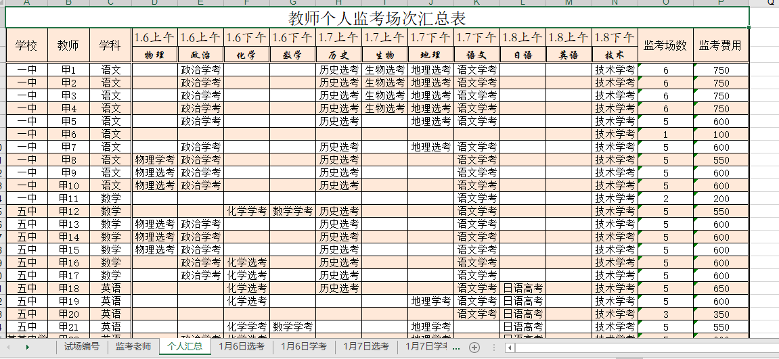The height and width of the screenshot is (359, 779).
Task: Select fee value 100 in 甲6's row
Action: [x=720, y=135]
